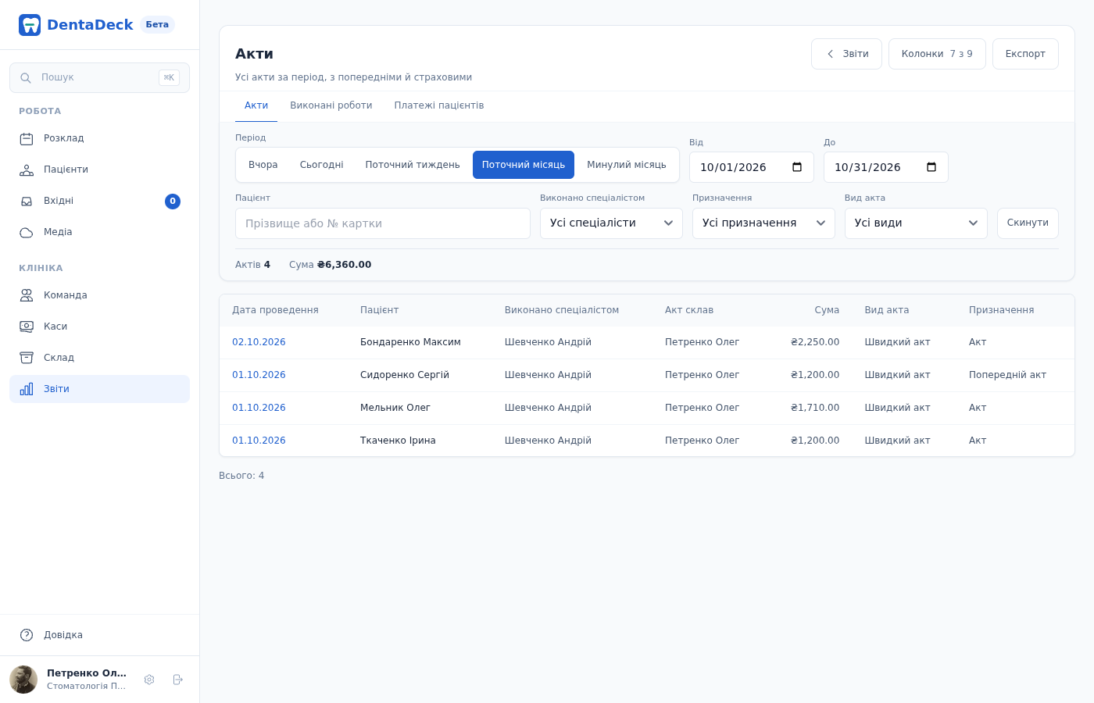Select Поточний тиждень period option
Viewport: 1094px width, 703px height.
pyautogui.click(x=413, y=165)
